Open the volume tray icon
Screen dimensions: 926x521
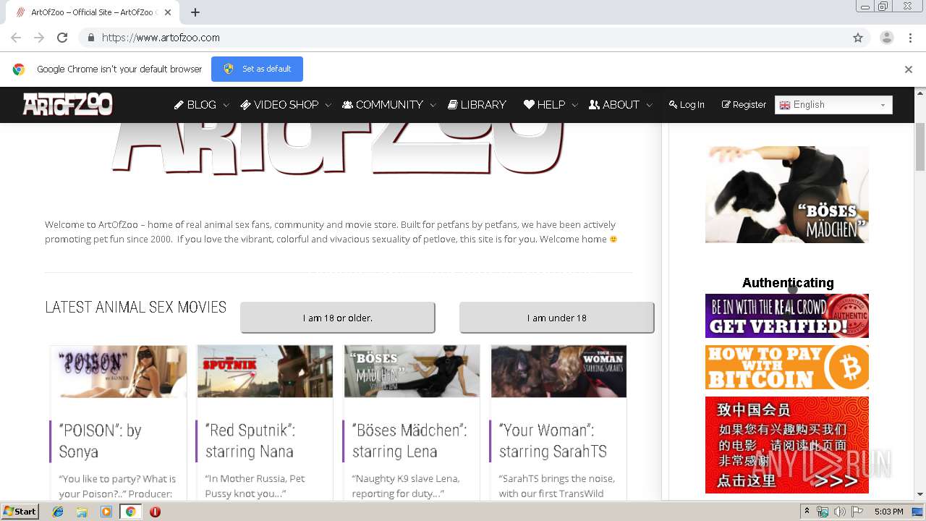(839, 512)
